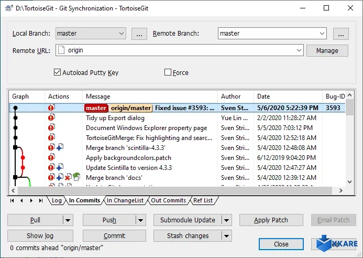
Task: Click the Stash changes button
Action: point(188,236)
